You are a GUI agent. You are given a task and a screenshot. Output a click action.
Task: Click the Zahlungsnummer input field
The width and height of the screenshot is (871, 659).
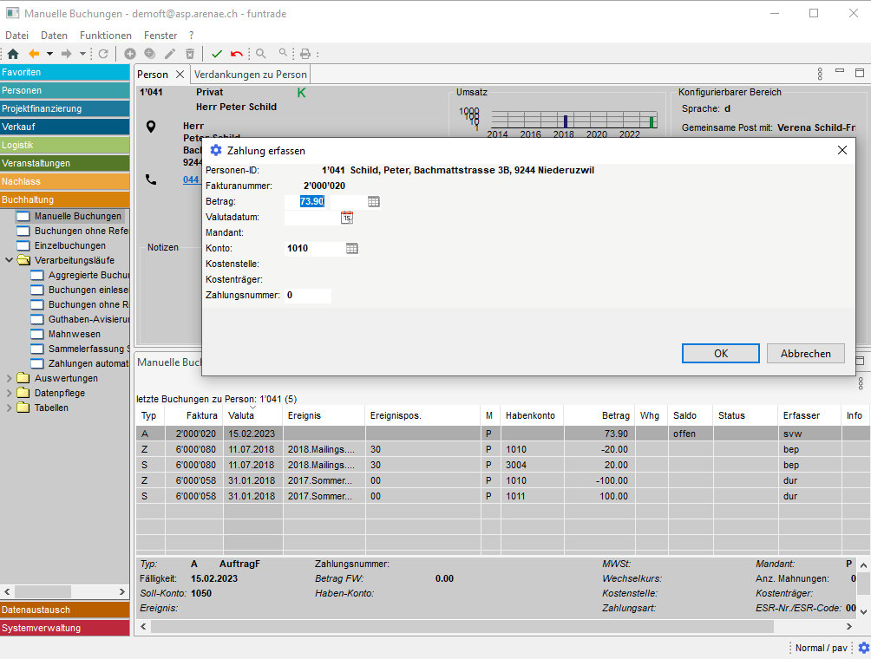(x=307, y=296)
